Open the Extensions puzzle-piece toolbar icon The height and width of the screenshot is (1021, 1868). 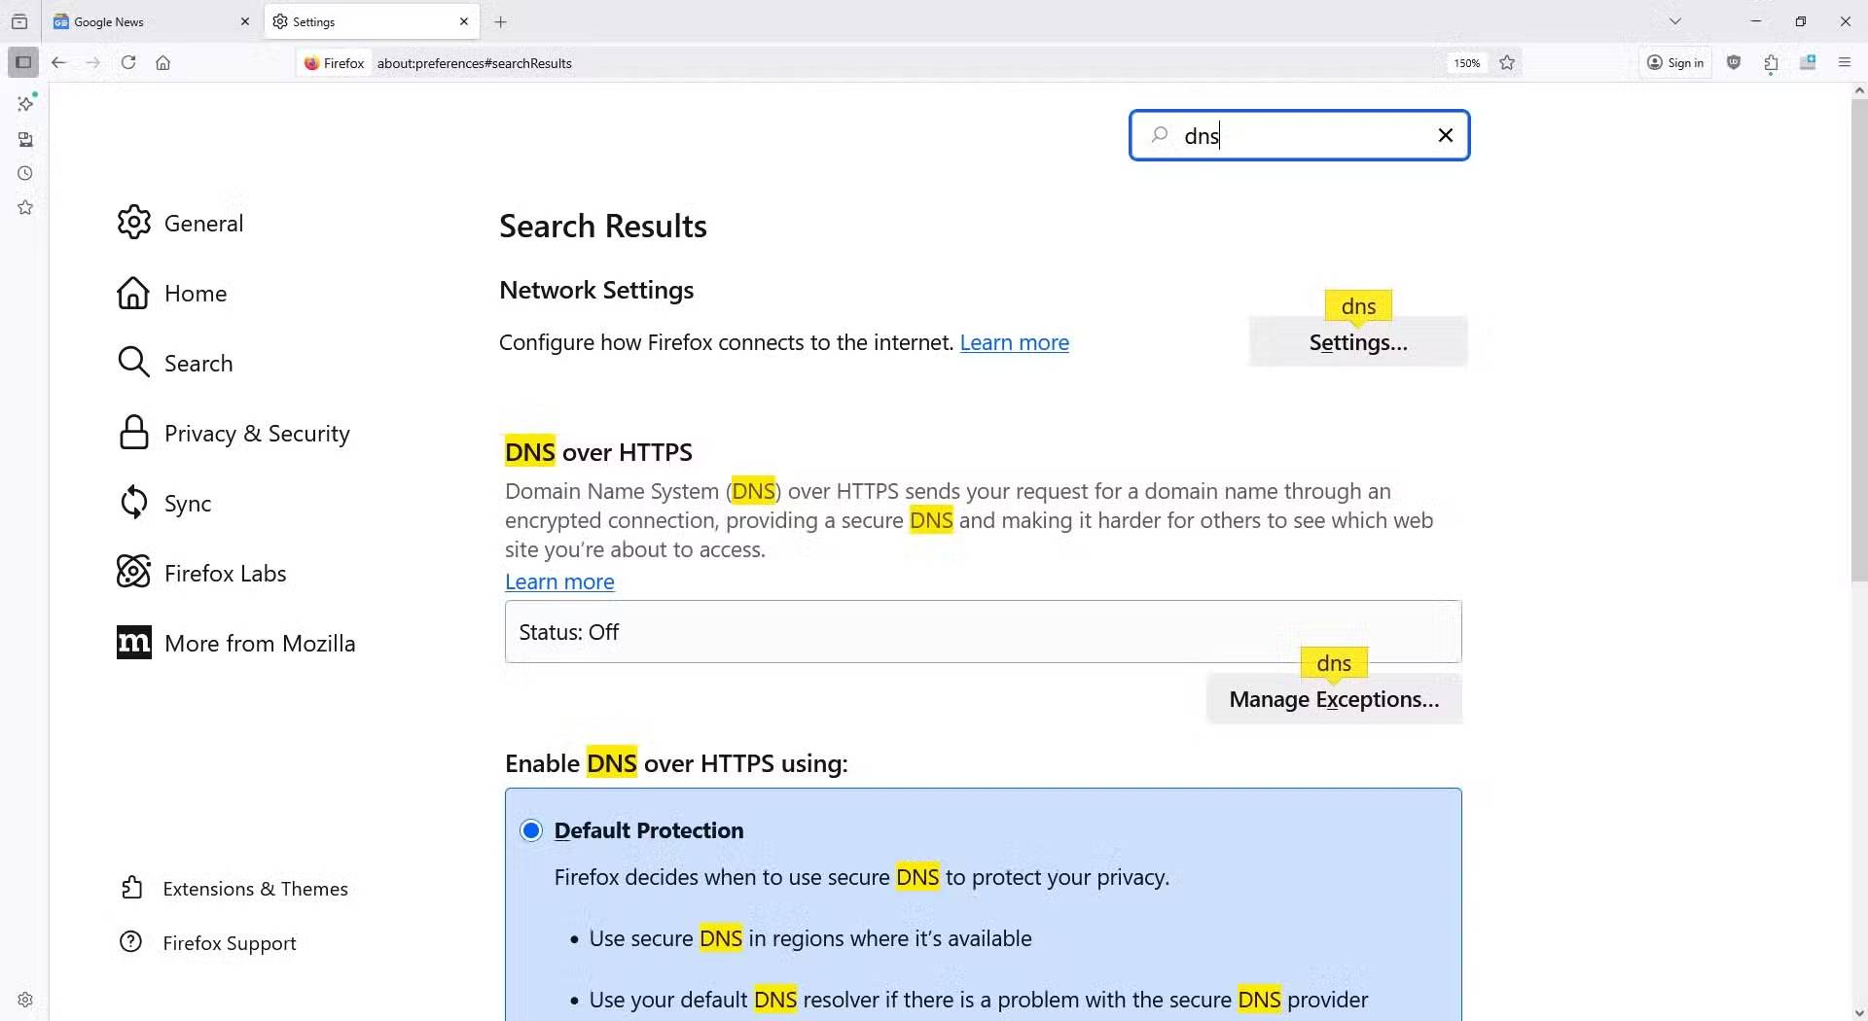1771,62
